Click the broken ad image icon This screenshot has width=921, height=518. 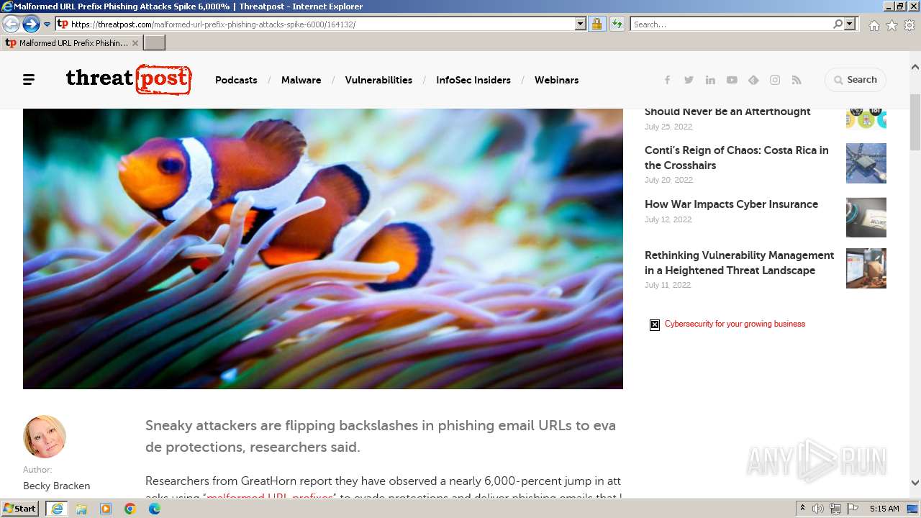click(655, 324)
